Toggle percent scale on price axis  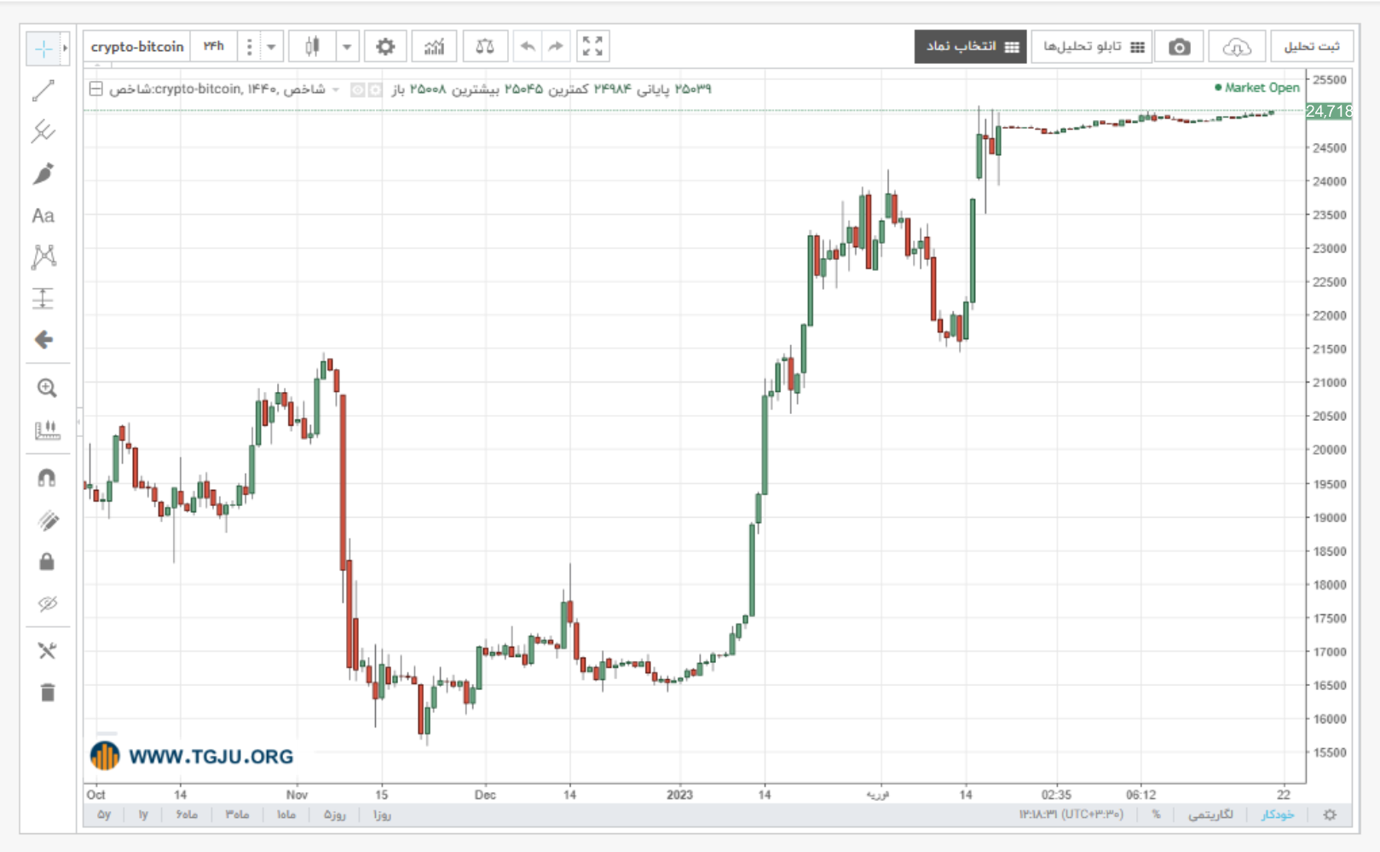1157,815
